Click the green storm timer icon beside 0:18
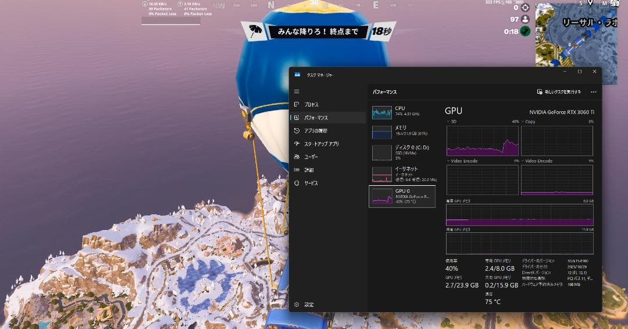 tap(525, 31)
